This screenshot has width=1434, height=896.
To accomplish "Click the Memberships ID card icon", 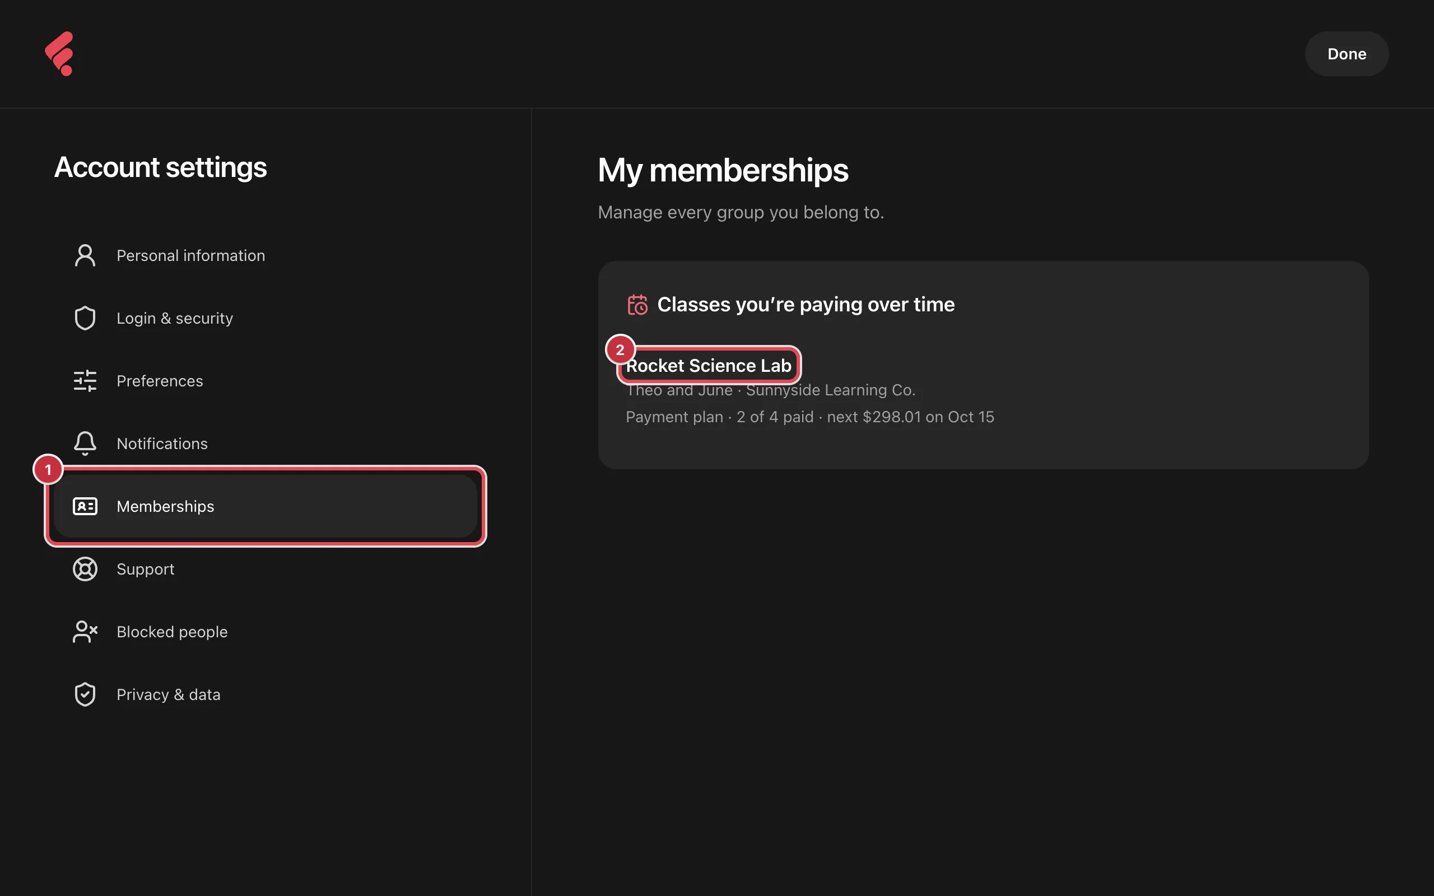I will 85,506.
